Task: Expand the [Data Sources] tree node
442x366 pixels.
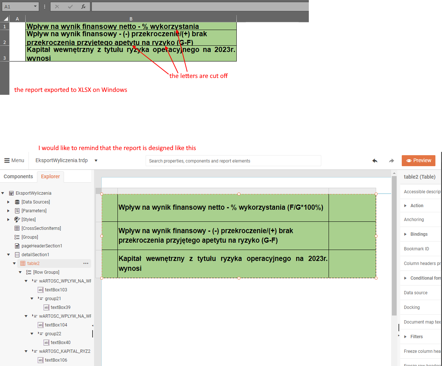Action: click(x=8, y=202)
